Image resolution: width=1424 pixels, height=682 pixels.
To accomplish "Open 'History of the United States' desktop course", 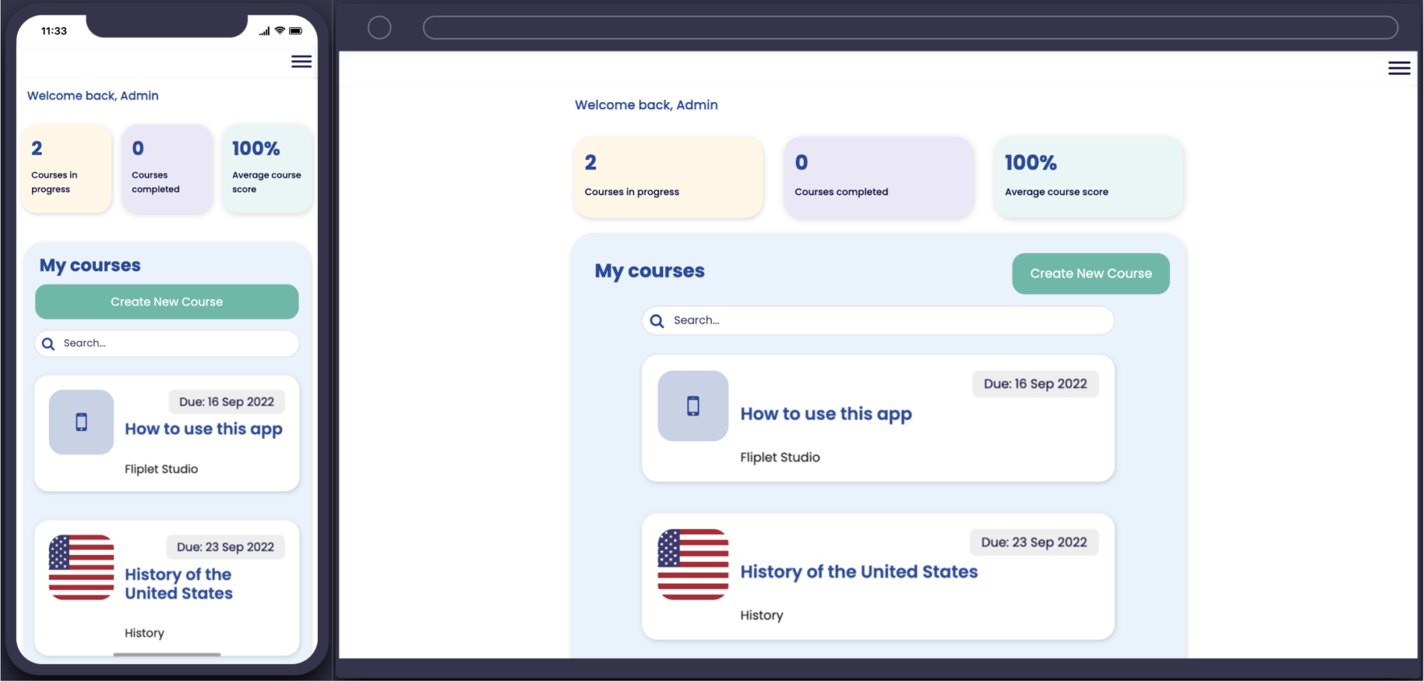I will pos(859,571).
